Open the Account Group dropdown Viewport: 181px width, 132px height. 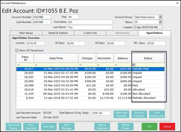(x=160, y=17)
